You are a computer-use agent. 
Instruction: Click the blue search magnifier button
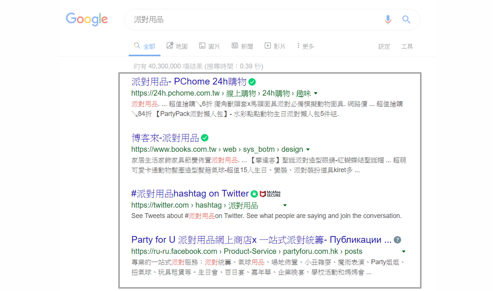click(406, 19)
